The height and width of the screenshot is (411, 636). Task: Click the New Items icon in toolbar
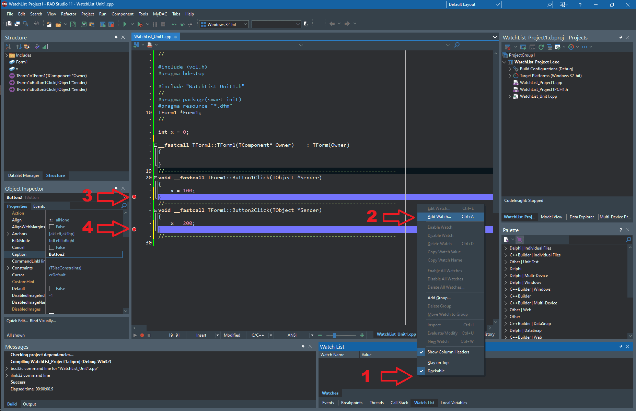point(49,24)
